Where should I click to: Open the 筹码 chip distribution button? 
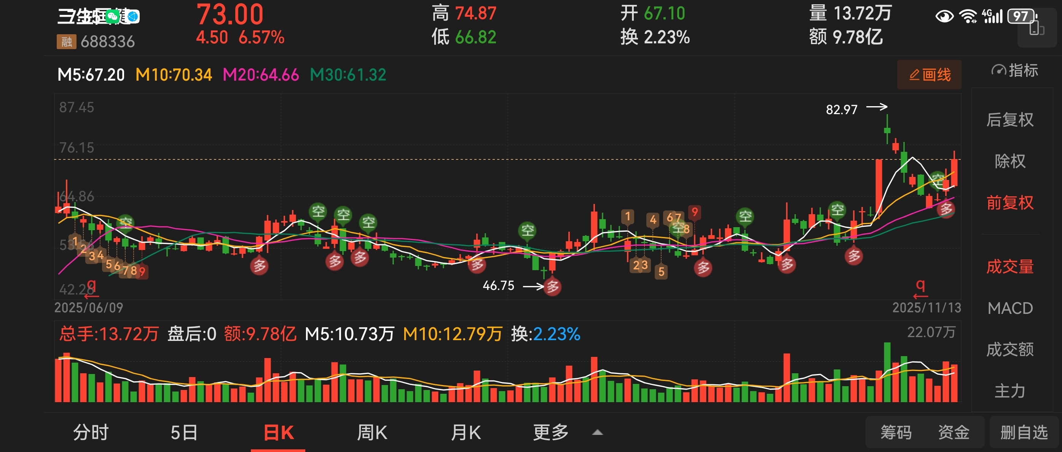click(x=896, y=433)
